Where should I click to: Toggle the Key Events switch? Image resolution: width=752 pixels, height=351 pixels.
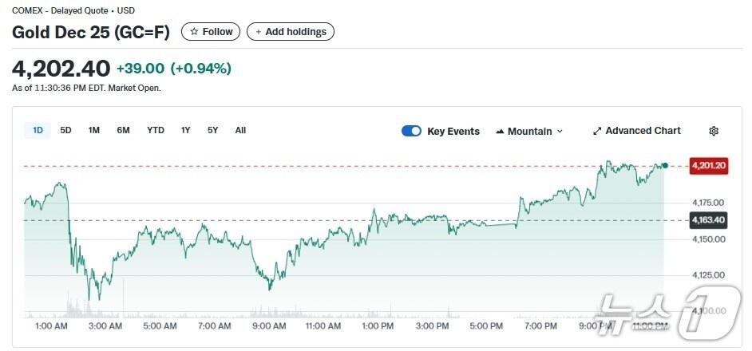411,131
